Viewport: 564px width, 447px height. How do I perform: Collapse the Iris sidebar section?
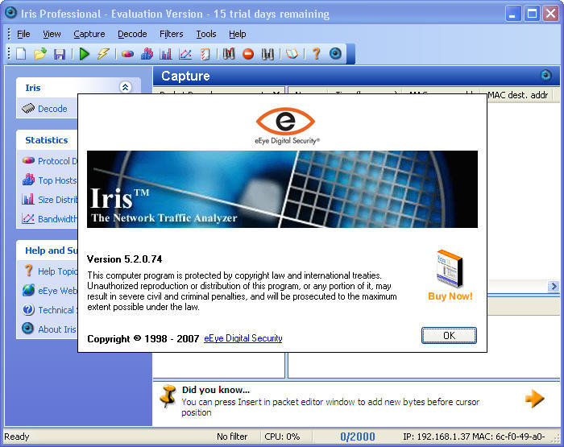(125, 87)
